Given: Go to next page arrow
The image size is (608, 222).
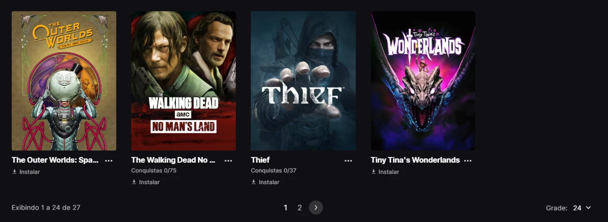Looking at the screenshot, I should pyautogui.click(x=316, y=208).
